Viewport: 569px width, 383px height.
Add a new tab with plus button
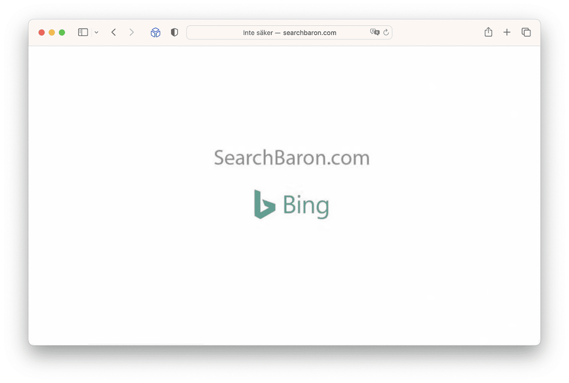coord(507,32)
